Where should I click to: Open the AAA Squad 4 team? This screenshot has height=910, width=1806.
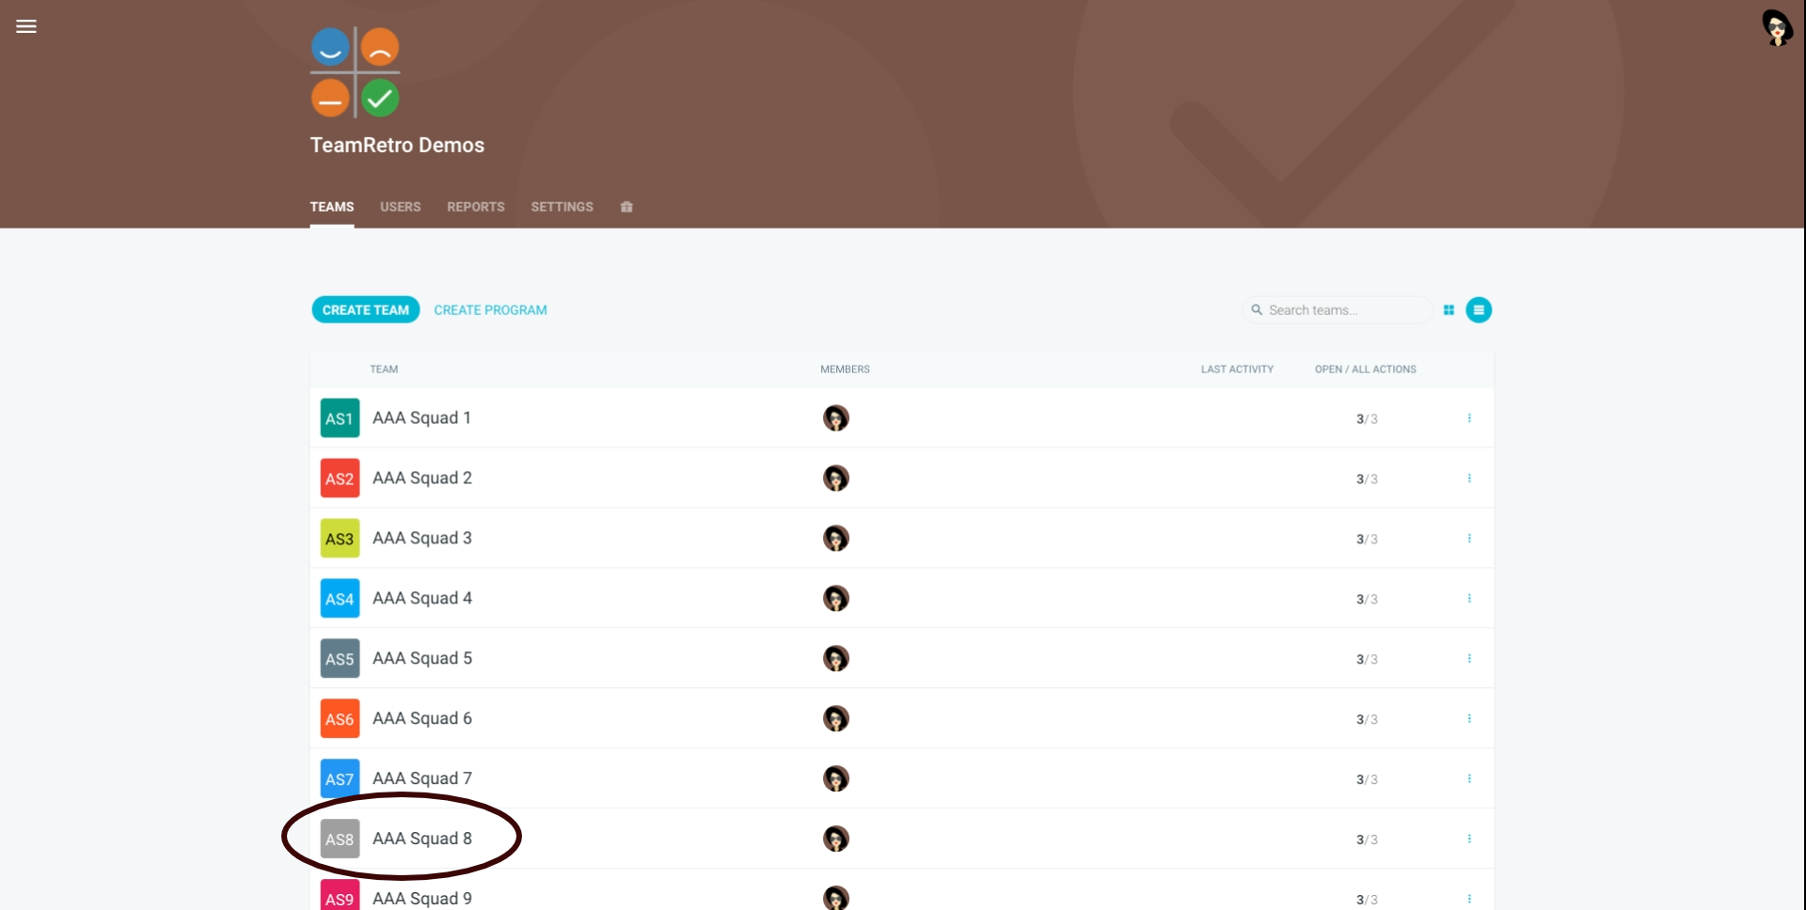(422, 599)
